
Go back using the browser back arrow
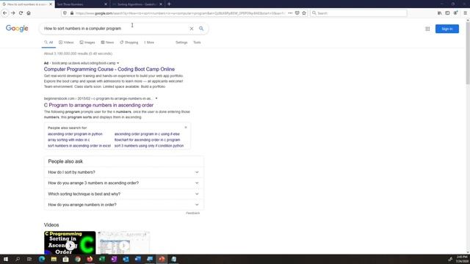[5, 13]
